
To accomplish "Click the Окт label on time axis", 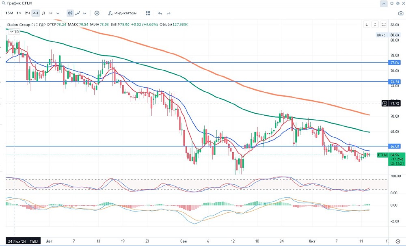I will point(312,242).
